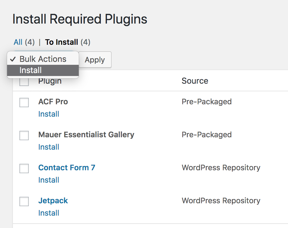
Task: Check the Jetpack checkbox
Action: click(24, 201)
